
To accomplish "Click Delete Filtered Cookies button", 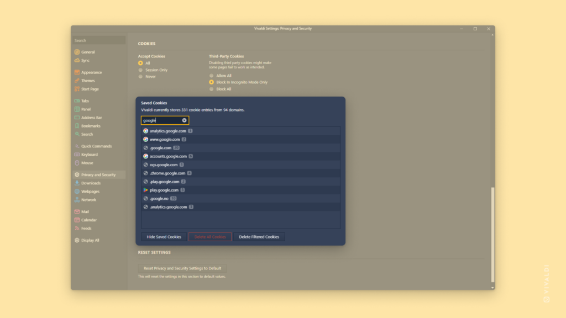I will coord(259,237).
